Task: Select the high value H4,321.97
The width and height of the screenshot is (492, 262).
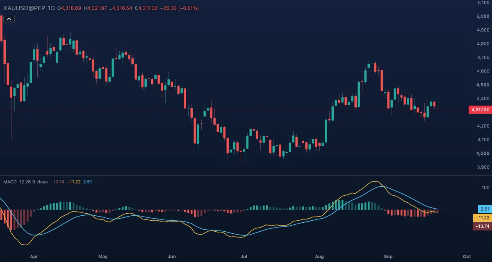Action: (x=95, y=8)
